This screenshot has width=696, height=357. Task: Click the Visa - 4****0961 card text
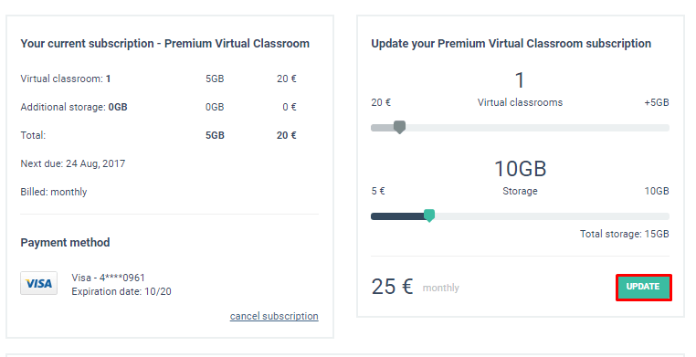[x=109, y=278]
